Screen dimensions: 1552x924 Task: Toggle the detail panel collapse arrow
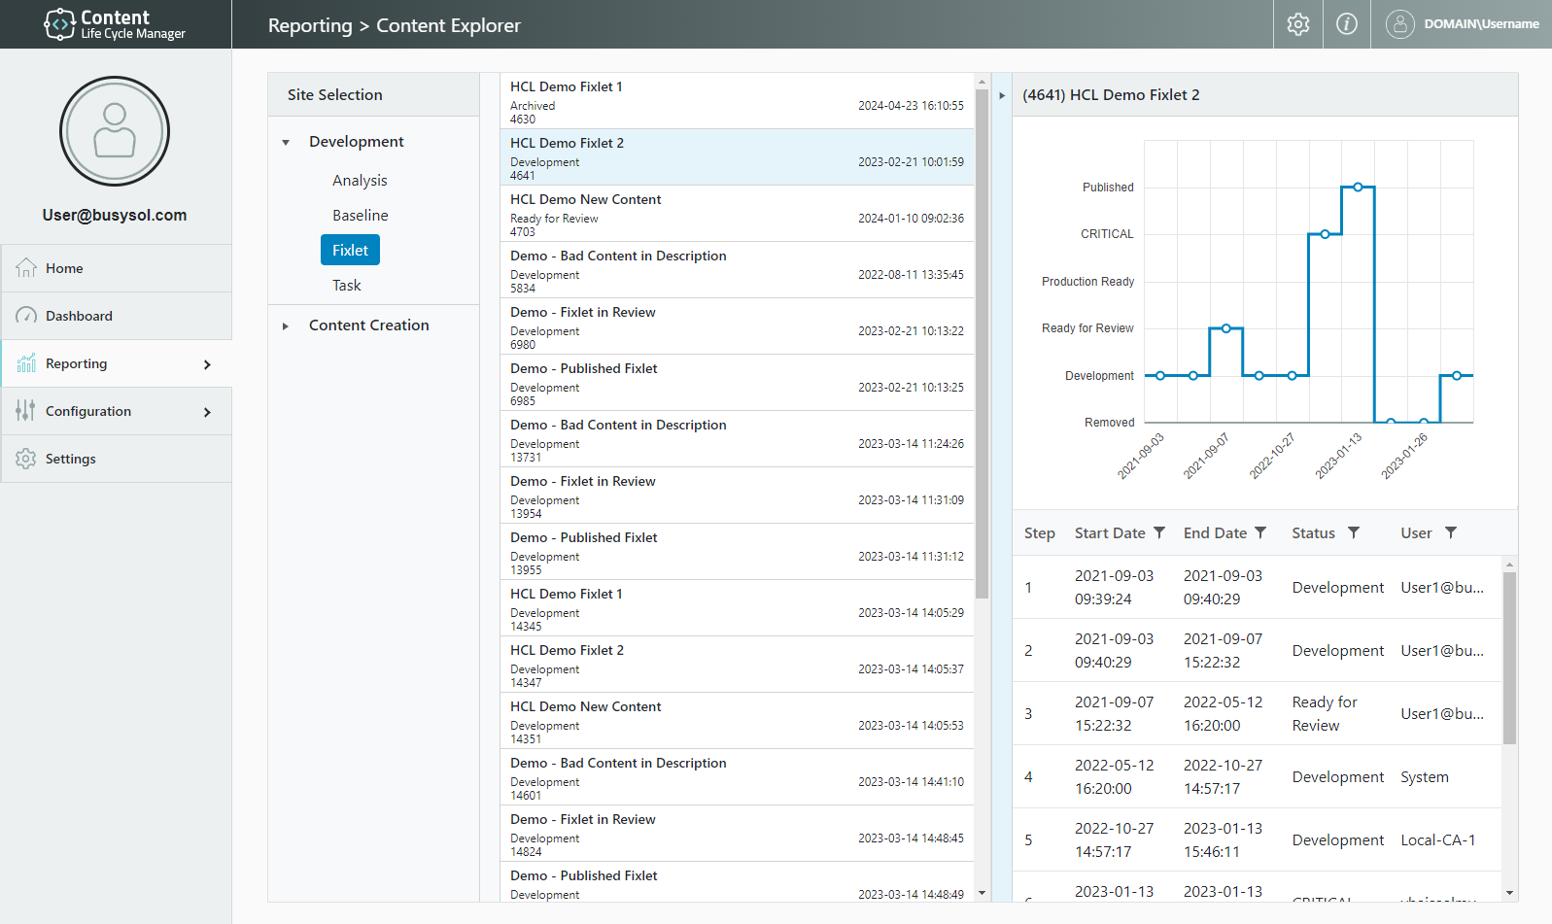click(1002, 95)
